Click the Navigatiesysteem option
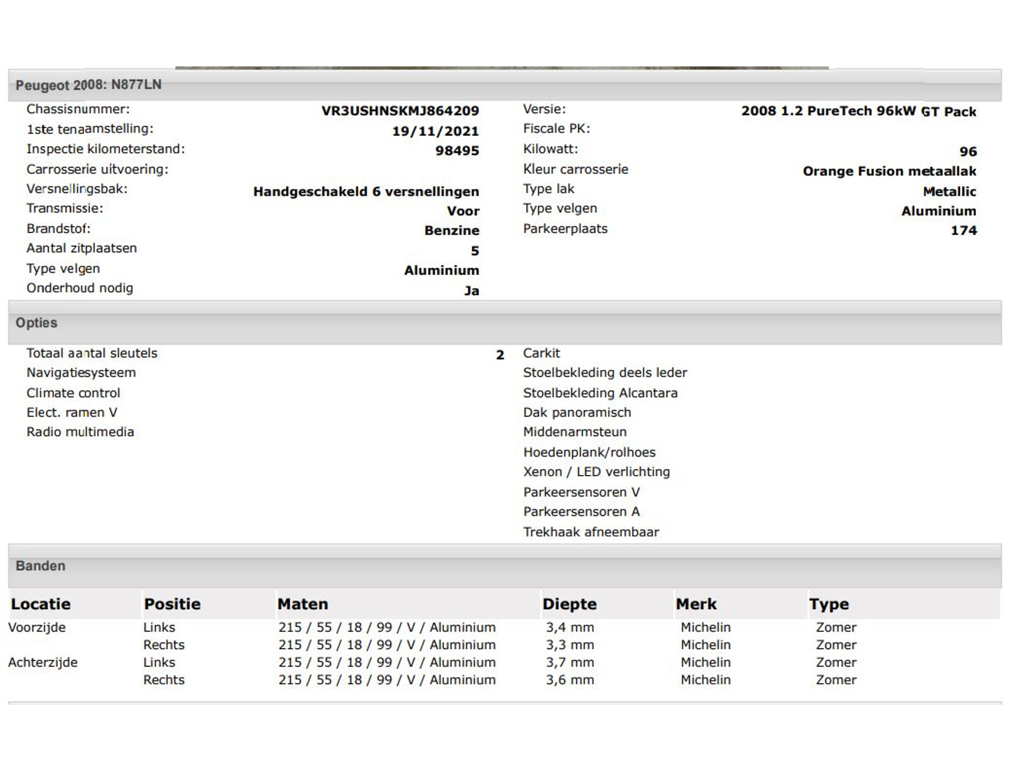This screenshot has width=1028, height=771. click(81, 373)
